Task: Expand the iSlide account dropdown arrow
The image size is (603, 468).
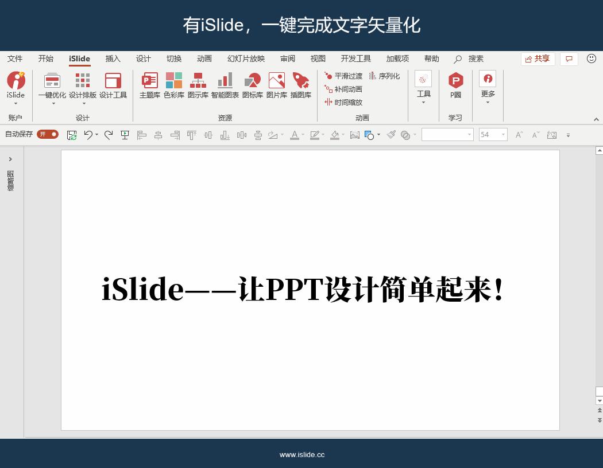Action: tap(16, 104)
